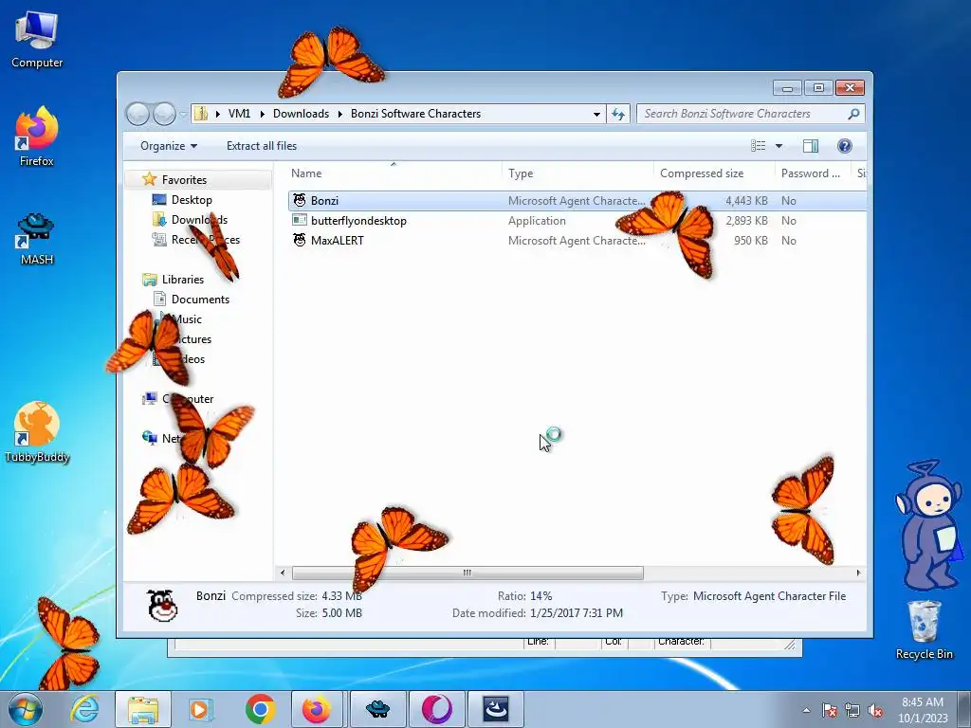Click the muted volume tray icon

click(875, 710)
